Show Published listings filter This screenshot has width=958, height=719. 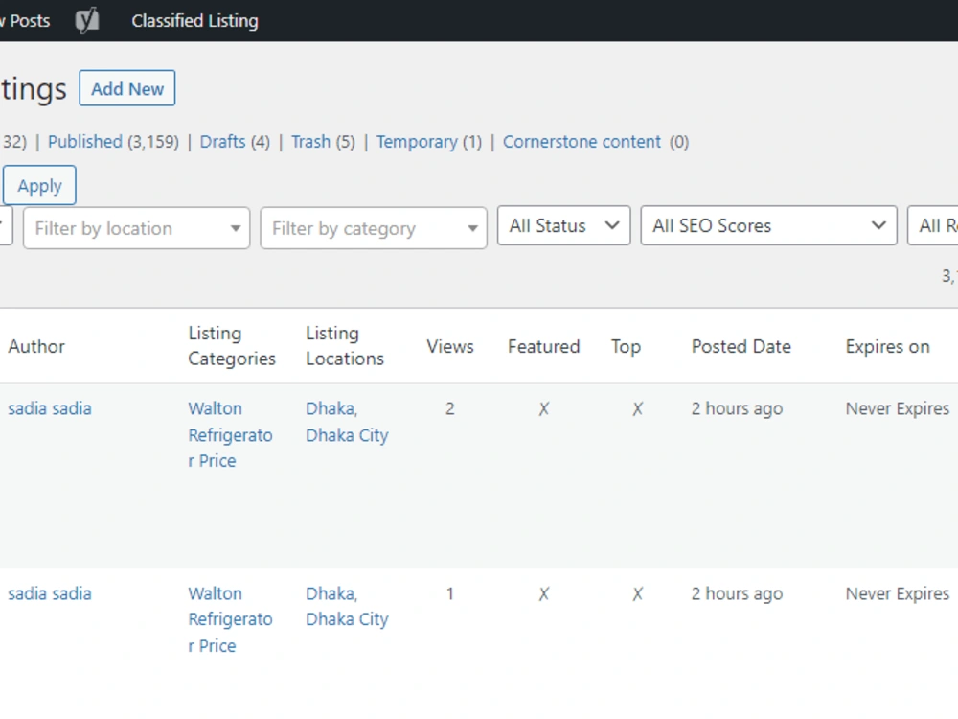click(x=85, y=142)
